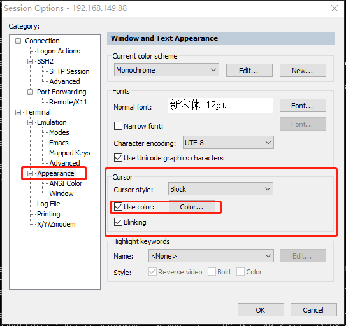The image size is (346, 326).
Task: Click the Narrow font Font... button
Action: [x=303, y=124]
